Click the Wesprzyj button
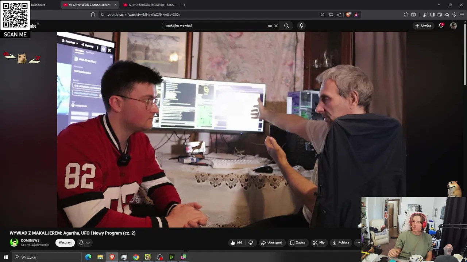Screen dimensions: 467x262 (65, 243)
